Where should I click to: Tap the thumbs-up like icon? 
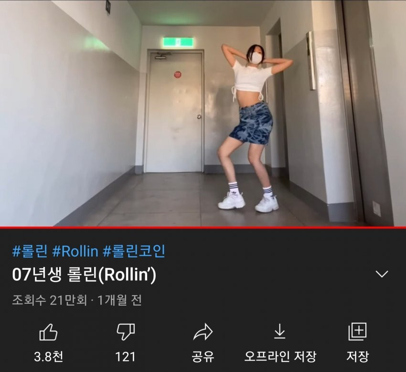pos(48,332)
